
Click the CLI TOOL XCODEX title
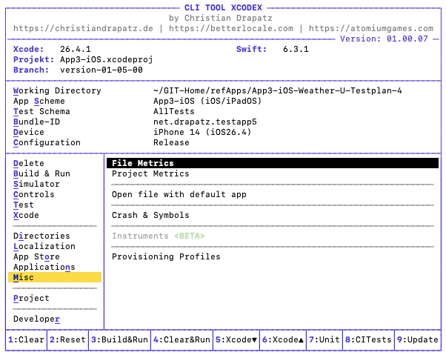[x=223, y=7]
